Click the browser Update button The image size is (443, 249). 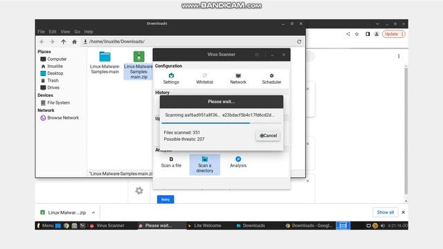point(394,34)
